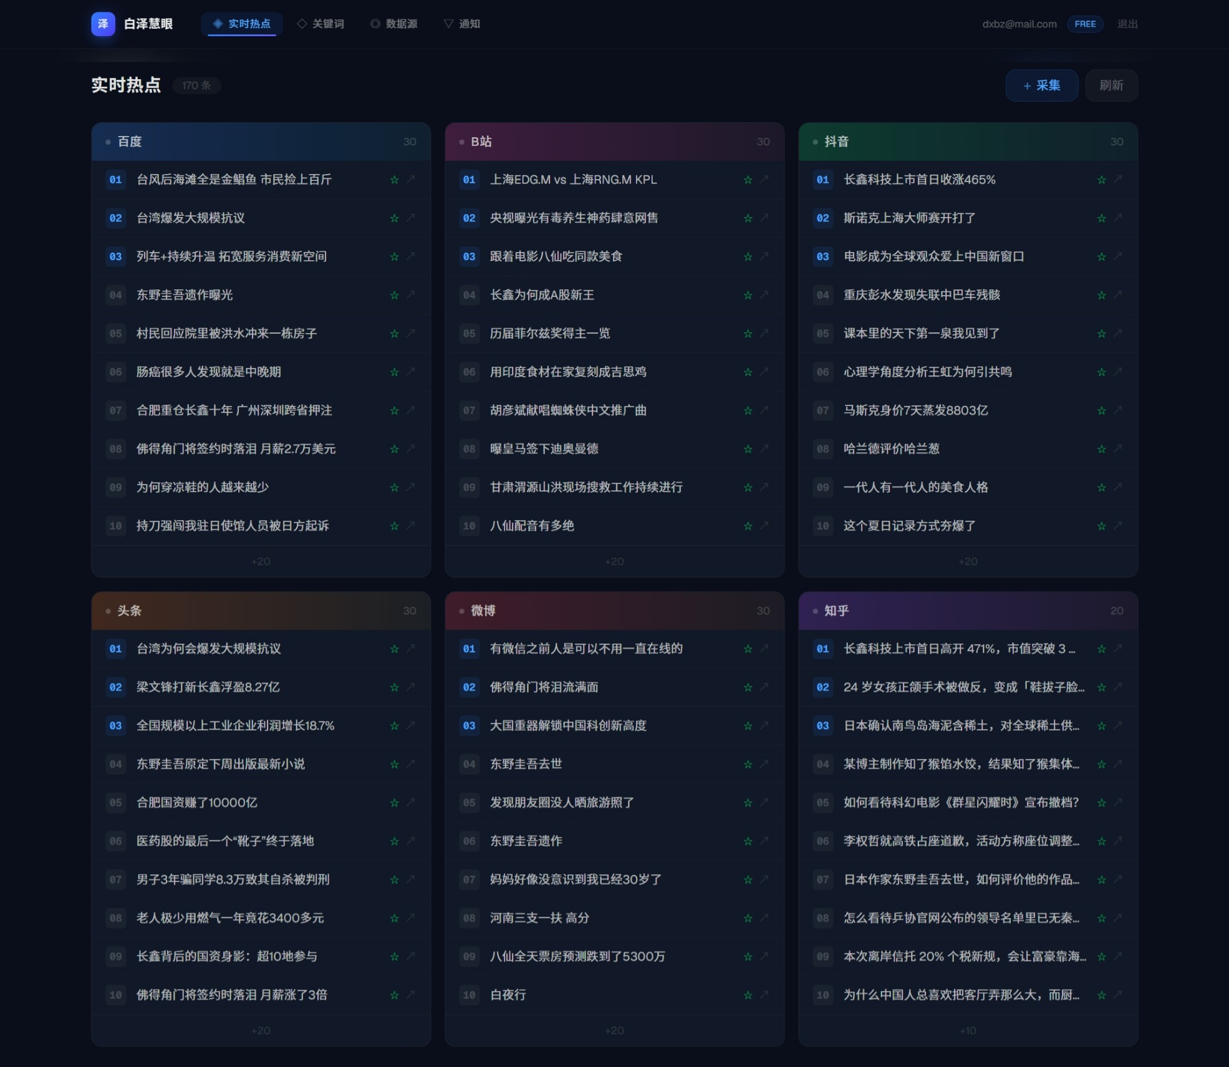Star 这个夏日记录方式夯爆了
The image size is (1229, 1067).
coord(1101,526)
